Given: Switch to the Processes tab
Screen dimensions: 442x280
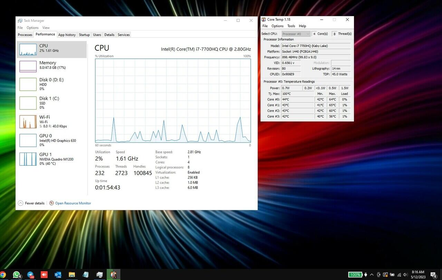Looking at the screenshot, I should coord(25,35).
